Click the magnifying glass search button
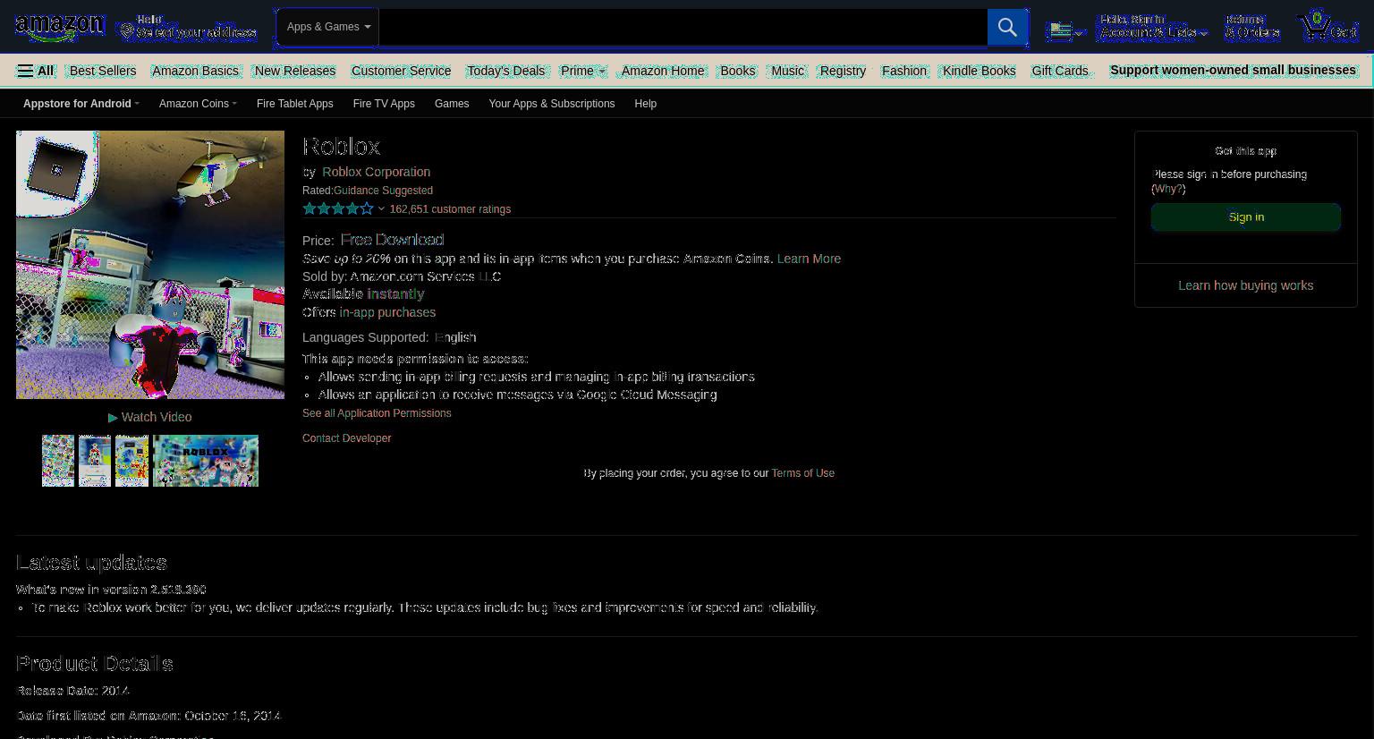Image resolution: width=1374 pixels, height=739 pixels. [x=1007, y=27]
